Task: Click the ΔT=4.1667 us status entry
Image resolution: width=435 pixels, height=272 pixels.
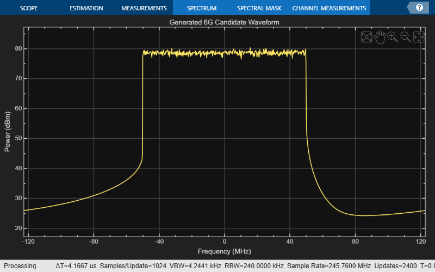Action: point(76,266)
